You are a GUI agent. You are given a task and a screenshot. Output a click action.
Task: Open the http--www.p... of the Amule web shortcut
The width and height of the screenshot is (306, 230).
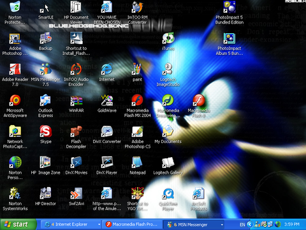coord(106,193)
